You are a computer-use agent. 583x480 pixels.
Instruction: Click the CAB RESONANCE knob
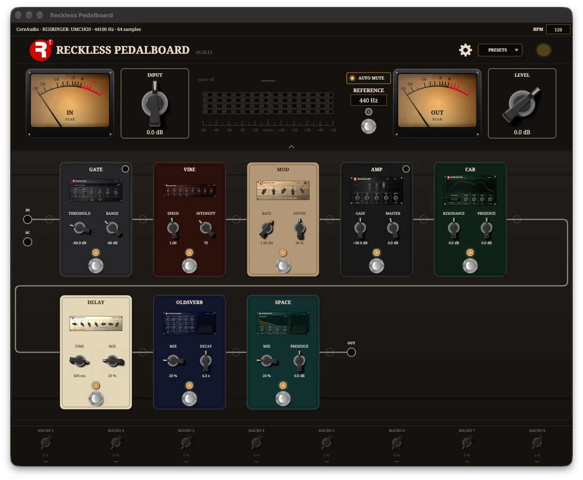click(x=454, y=228)
